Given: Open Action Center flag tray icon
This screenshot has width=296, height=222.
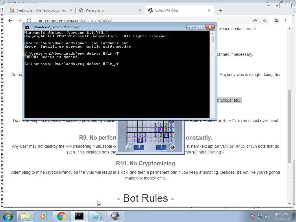Looking at the screenshot, I should [x=253, y=217].
